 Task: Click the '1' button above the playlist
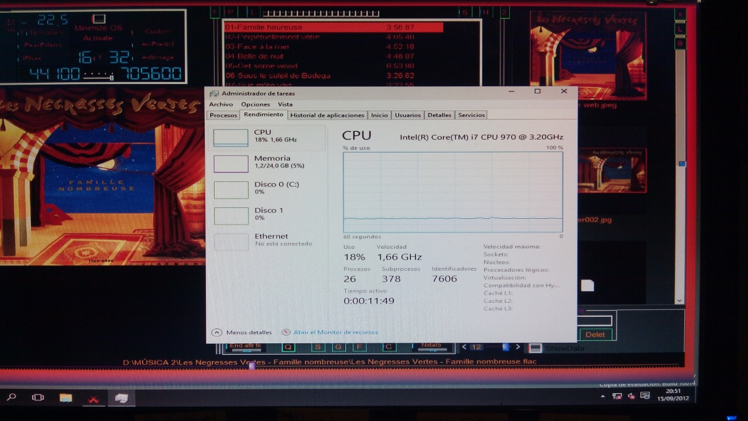(x=214, y=12)
